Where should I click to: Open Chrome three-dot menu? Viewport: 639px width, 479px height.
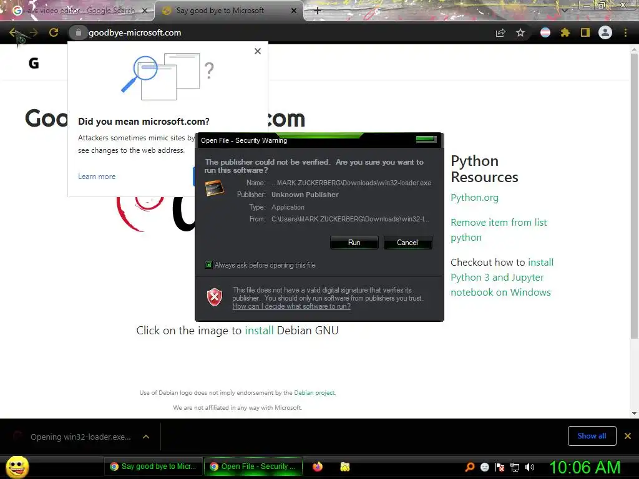[x=625, y=32]
